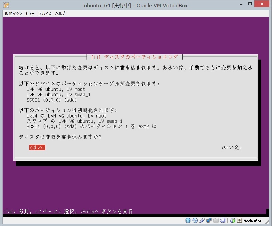Click the question ディスクに変更を書き込みますか?
Viewport: 272px width, 226px height.
click(x=60, y=137)
